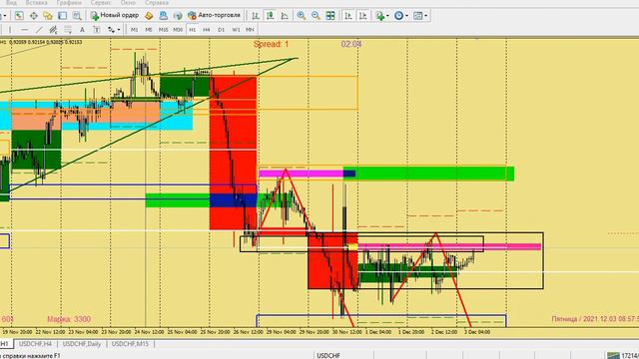Open the indicators list dropdown
This screenshot has height=359, width=639.
(x=382, y=16)
